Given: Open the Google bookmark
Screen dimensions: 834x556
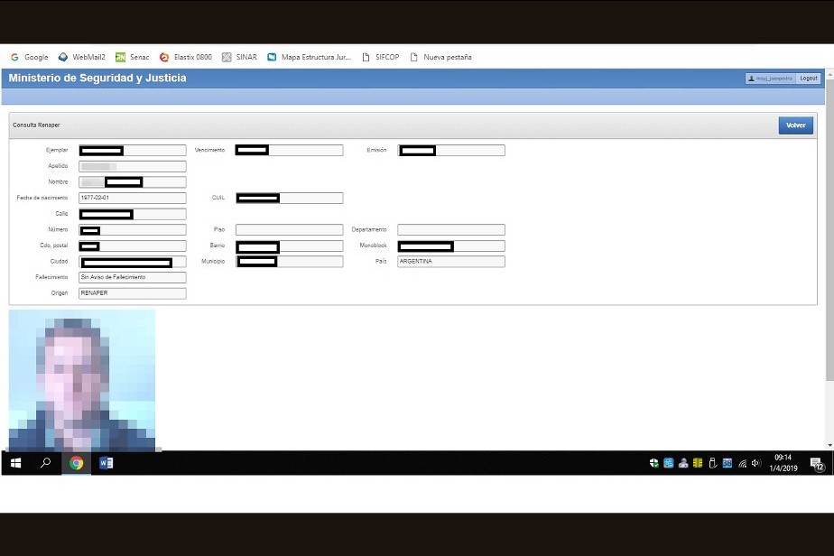Looking at the screenshot, I should click(30, 57).
